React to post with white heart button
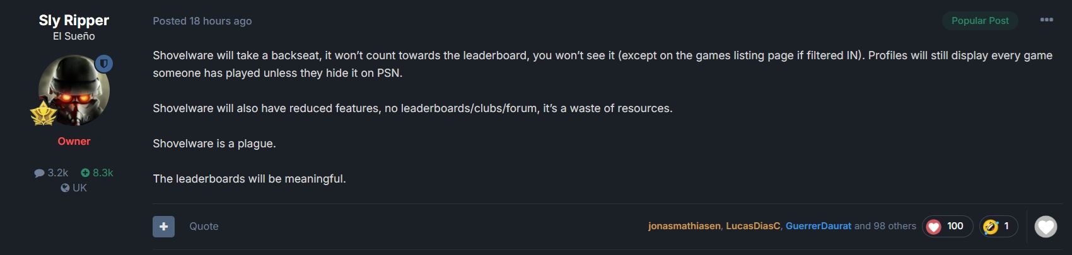Viewport: 1072px width, 255px height. pos(1046,227)
